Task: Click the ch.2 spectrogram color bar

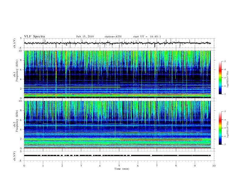Action: pyautogui.click(x=220, y=128)
